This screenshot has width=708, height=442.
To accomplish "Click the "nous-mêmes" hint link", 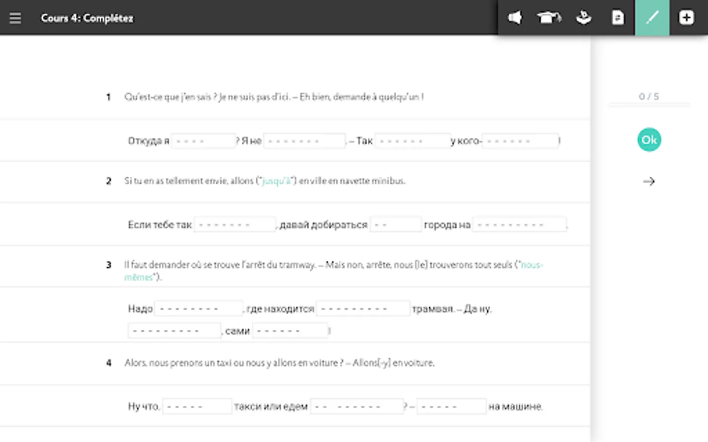I will click(x=531, y=265).
